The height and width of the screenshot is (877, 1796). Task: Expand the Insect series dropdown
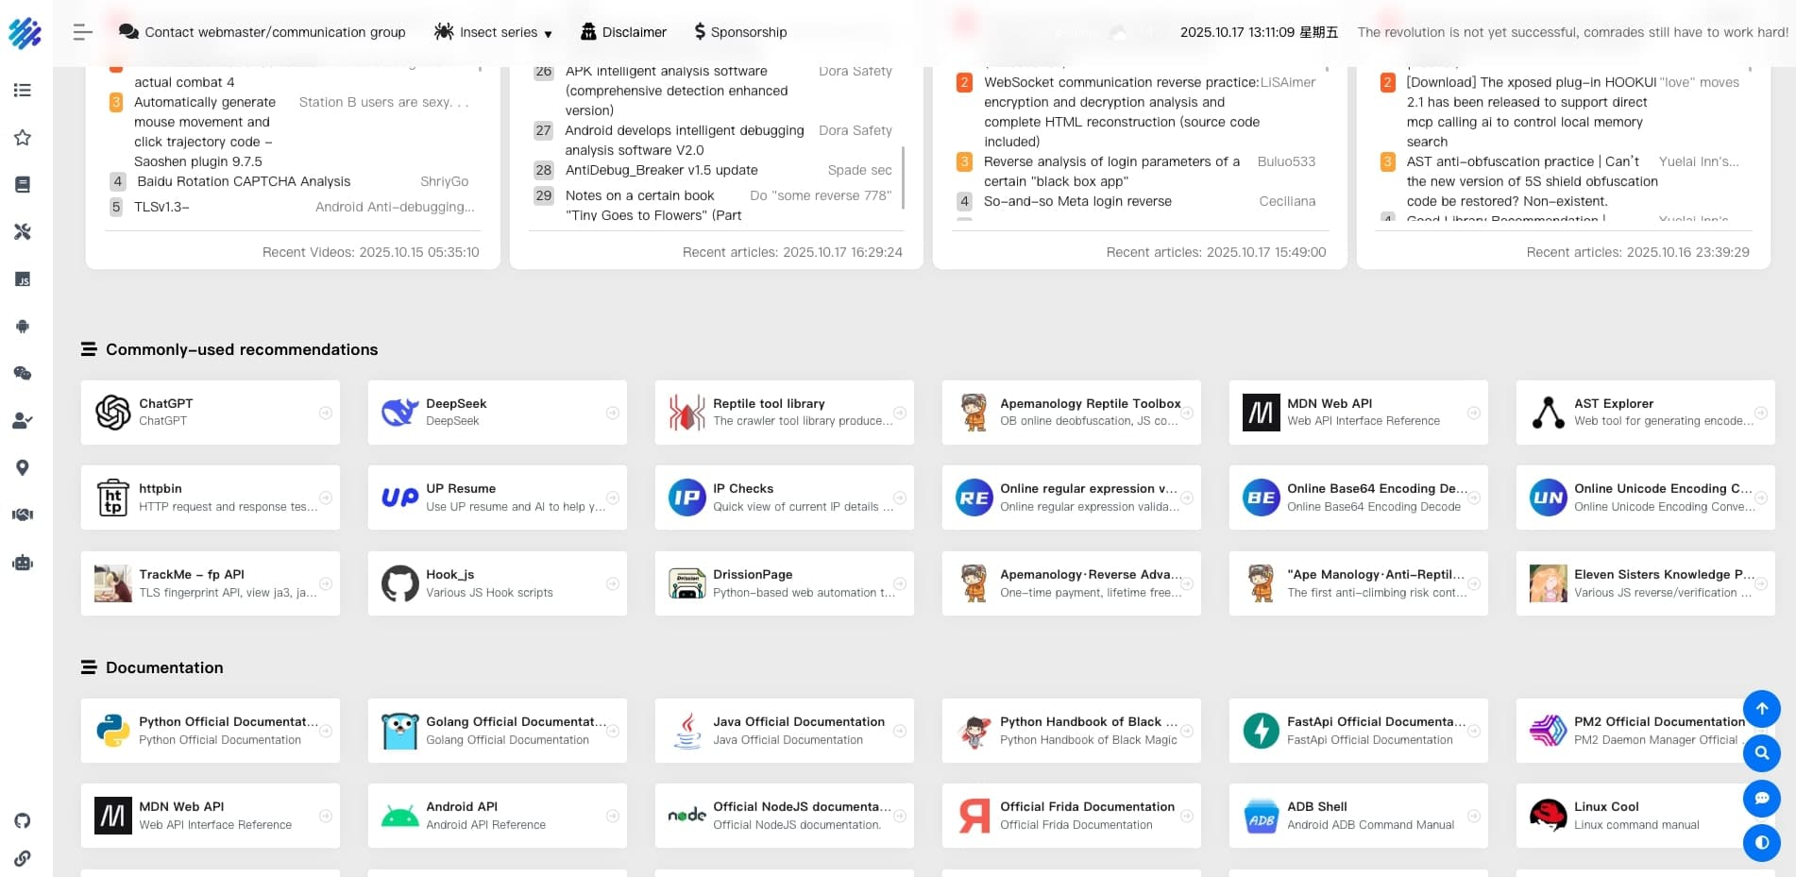493,32
